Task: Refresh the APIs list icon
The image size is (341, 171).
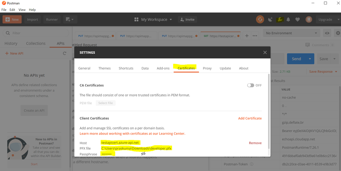Action: click(x=65, y=53)
